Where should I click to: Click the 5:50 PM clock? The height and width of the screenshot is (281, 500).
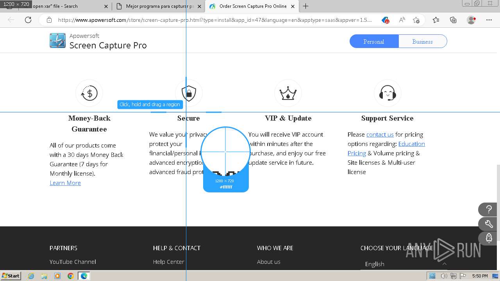coord(480,276)
